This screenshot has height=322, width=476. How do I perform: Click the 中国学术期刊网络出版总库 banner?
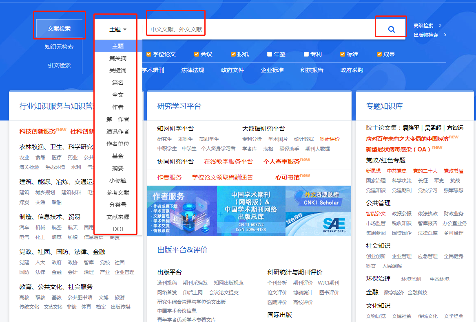(251, 211)
